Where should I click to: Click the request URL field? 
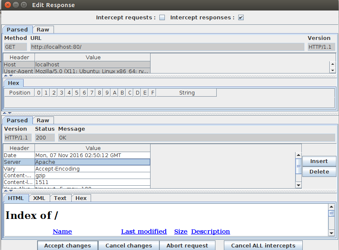pyautogui.click(x=167, y=47)
